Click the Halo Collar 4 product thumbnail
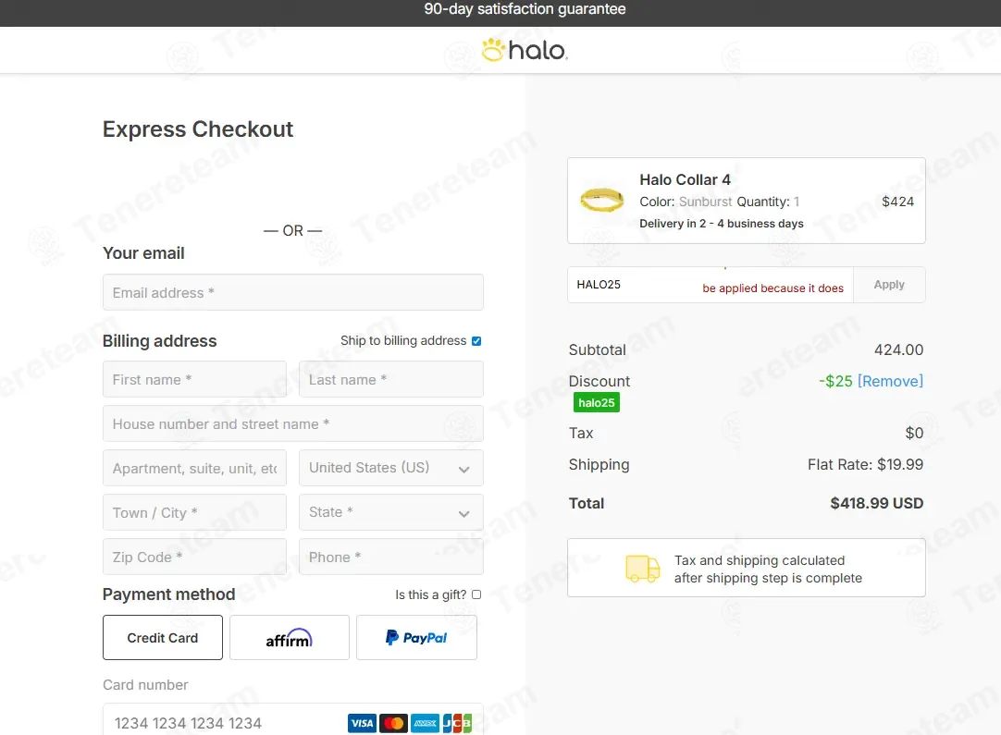This screenshot has height=735, width=1001. click(601, 200)
